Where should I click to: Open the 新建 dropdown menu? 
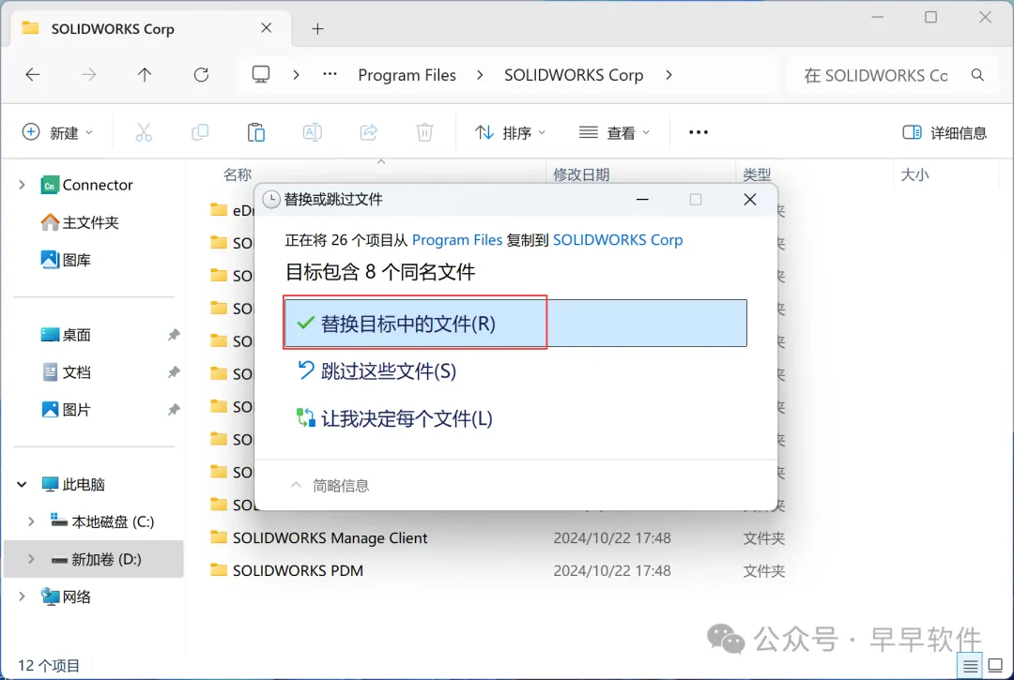57,132
